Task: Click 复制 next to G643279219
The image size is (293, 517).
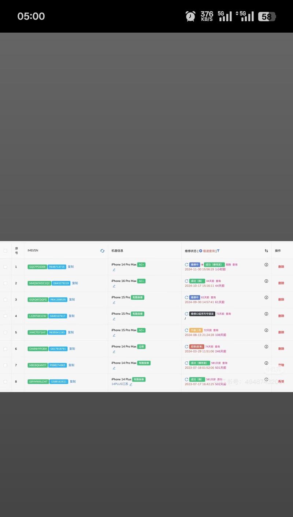Action: pyautogui.click(x=75, y=283)
